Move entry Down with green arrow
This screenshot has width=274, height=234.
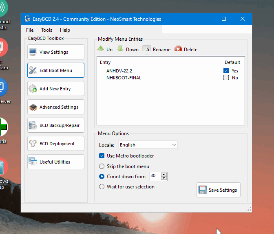[128, 49]
